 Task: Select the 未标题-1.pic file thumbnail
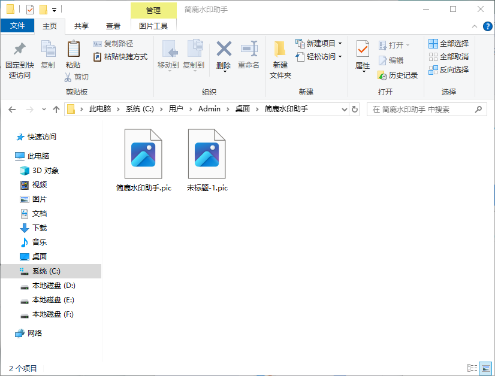(x=207, y=156)
